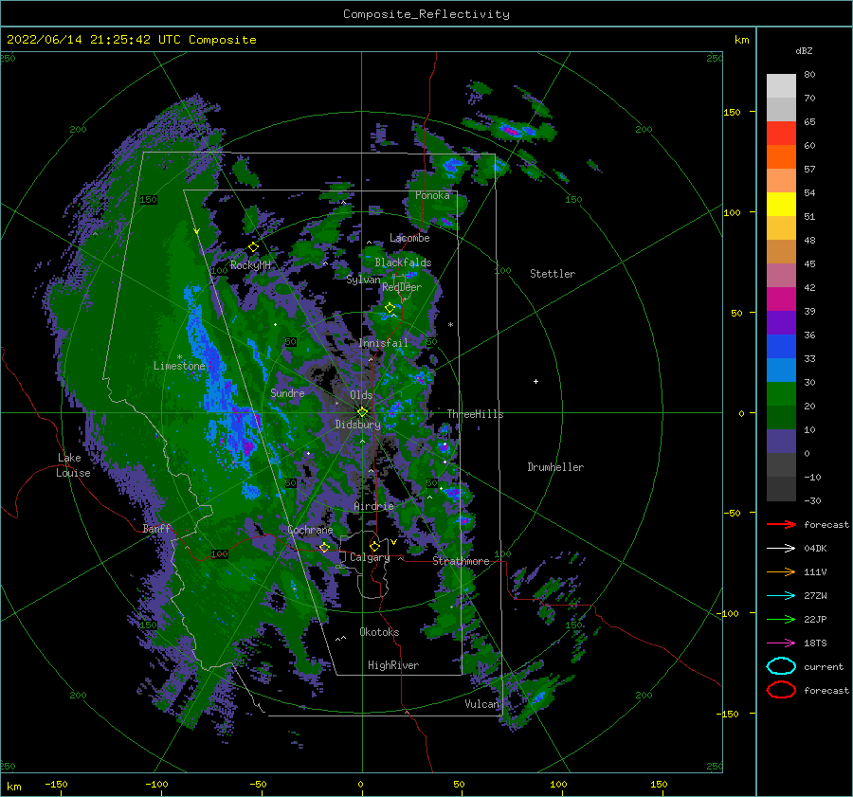This screenshot has height=797, width=853.
Task: Click the cyan current ellipse in legend
Action: pyautogui.click(x=781, y=666)
